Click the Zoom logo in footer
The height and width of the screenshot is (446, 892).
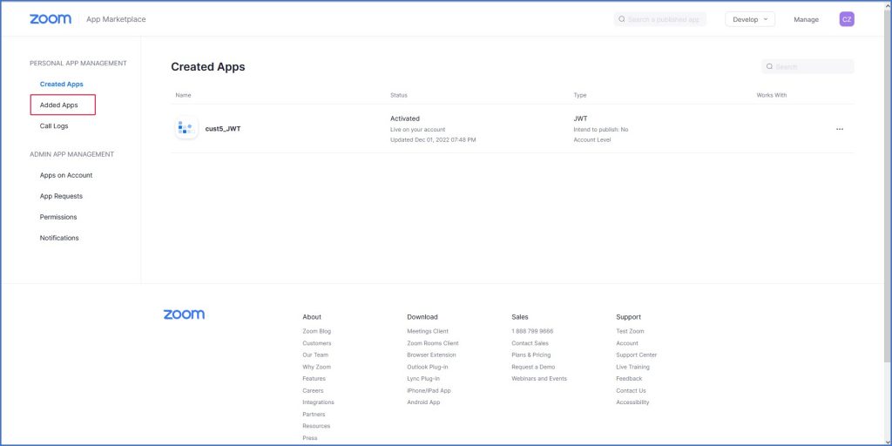[184, 314]
